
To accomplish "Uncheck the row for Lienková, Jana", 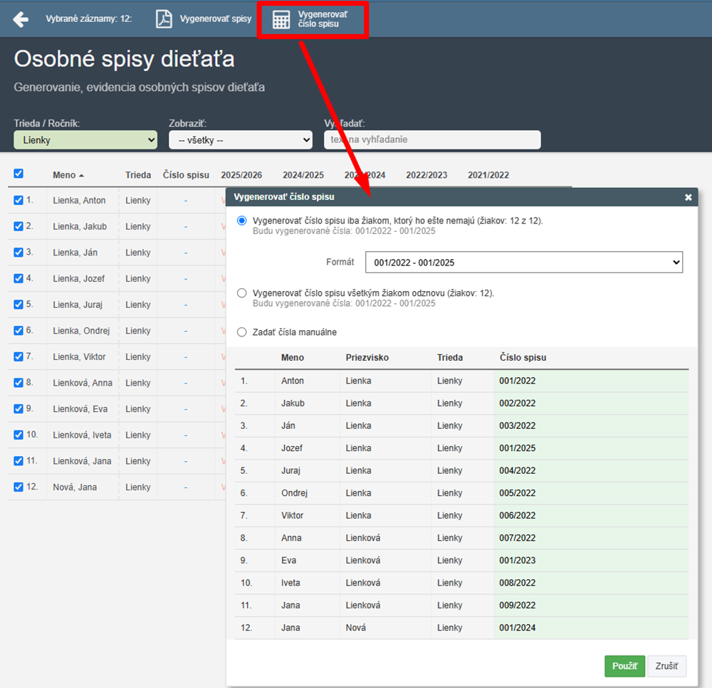I will tap(19, 461).
